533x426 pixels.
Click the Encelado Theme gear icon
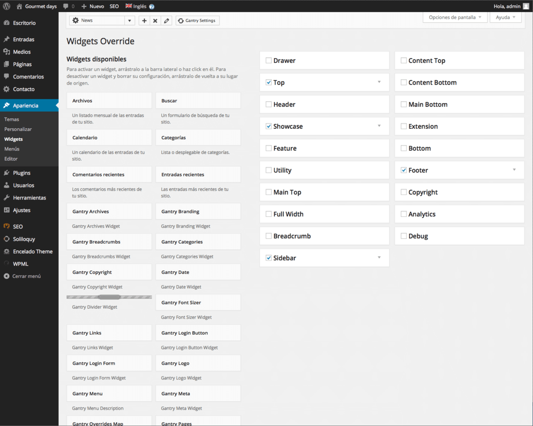(6, 251)
